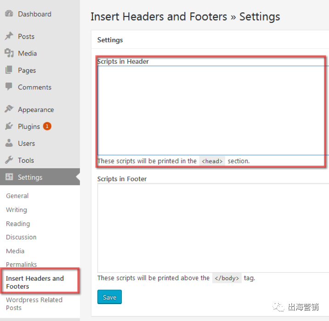Click the Media camera-music icon
Image resolution: width=329 pixels, height=321 pixels.
[9, 53]
